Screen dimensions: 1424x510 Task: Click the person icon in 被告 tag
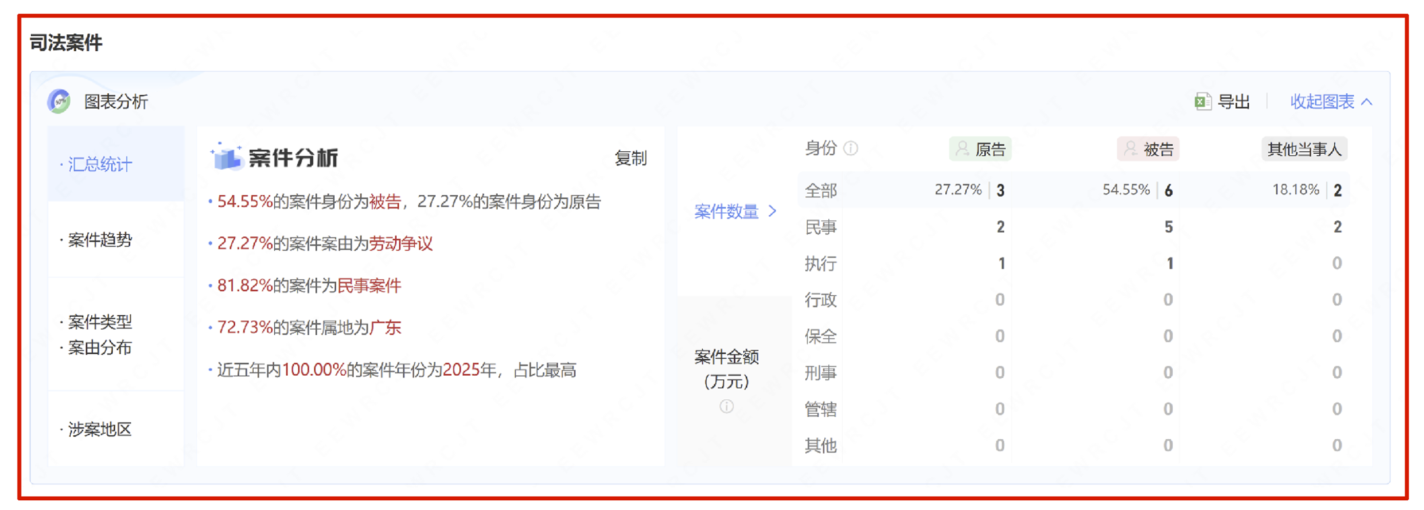1130,149
